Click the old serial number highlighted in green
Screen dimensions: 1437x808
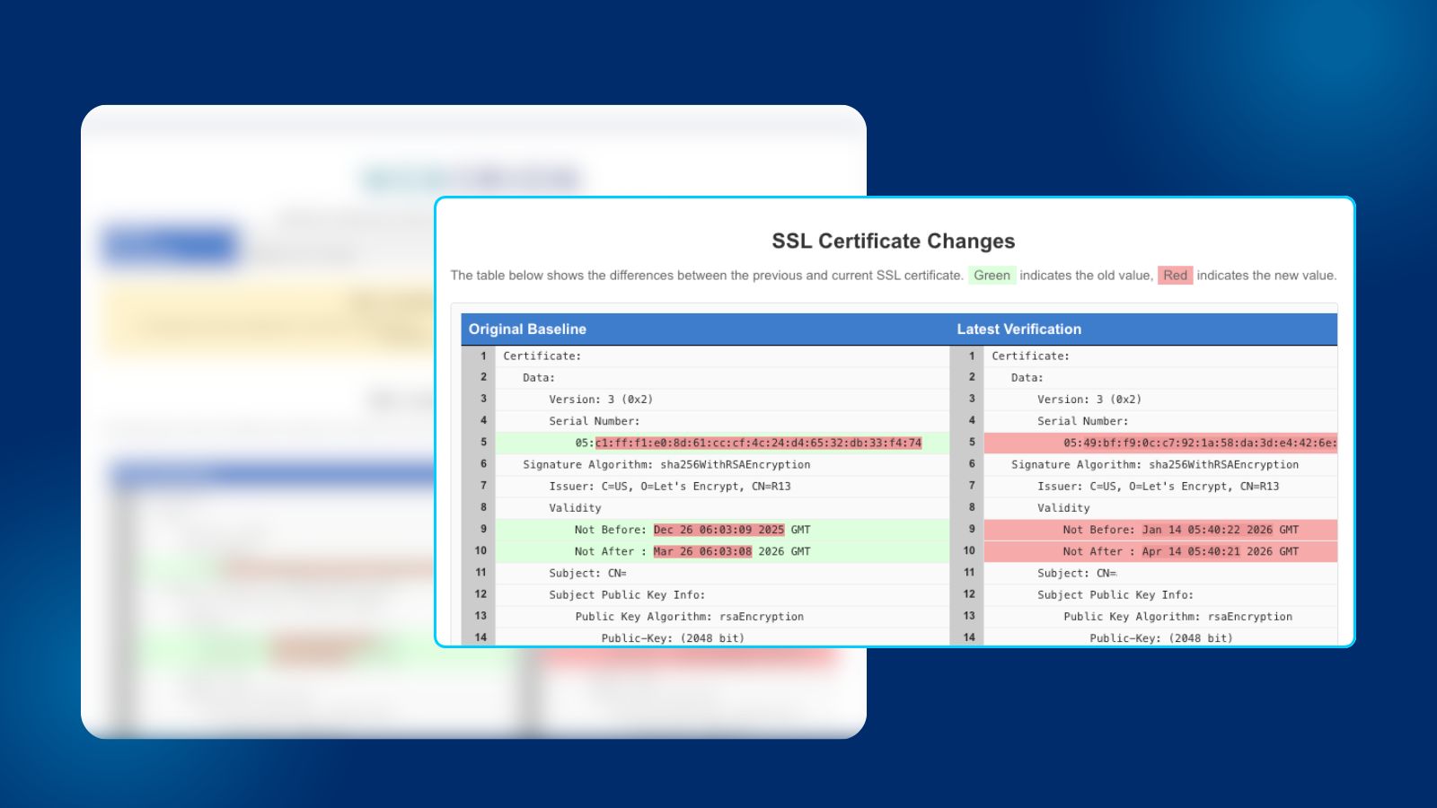point(757,443)
